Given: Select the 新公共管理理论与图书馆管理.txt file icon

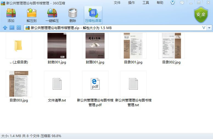Looking at the screenshot, I should (133, 84).
